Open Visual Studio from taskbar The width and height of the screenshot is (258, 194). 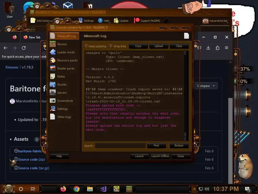tap(103, 189)
